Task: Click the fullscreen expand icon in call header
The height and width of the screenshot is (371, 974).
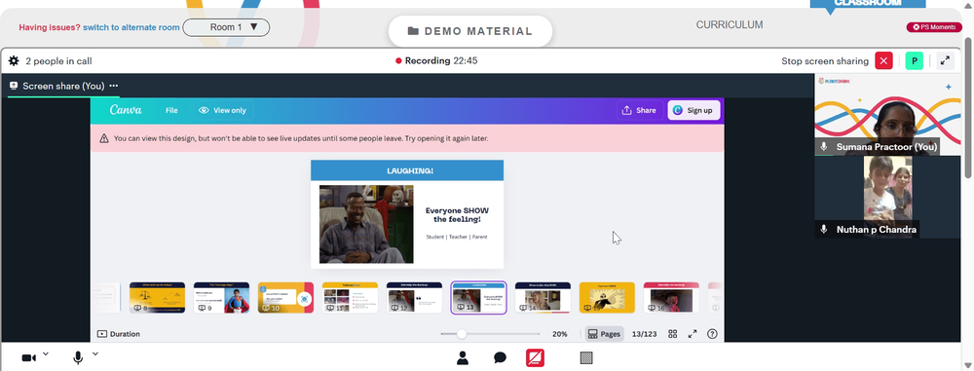Action: point(945,61)
